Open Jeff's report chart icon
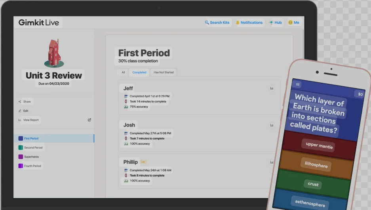The width and height of the screenshot is (371, 210). click(x=272, y=88)
